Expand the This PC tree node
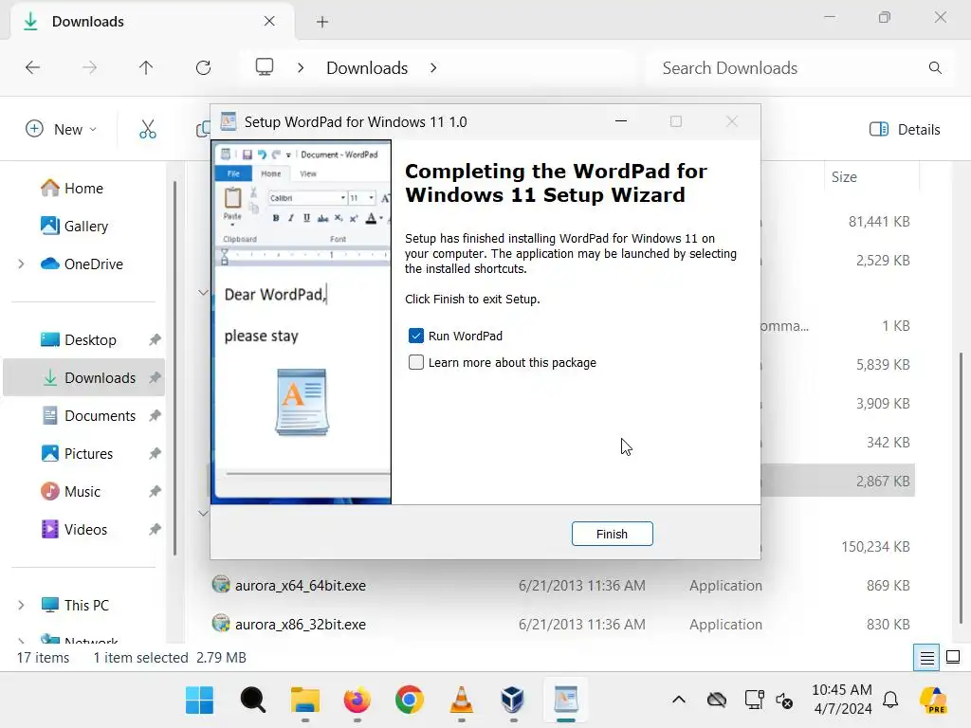The width and height of the screenshot is (971, 728). (21, 605)
